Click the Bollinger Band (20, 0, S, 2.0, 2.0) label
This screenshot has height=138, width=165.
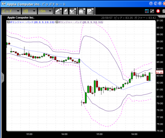(x=32, y=22)
